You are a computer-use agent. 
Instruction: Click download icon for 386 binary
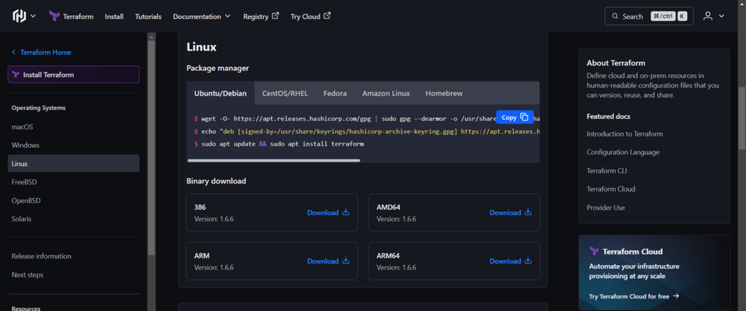346,213
